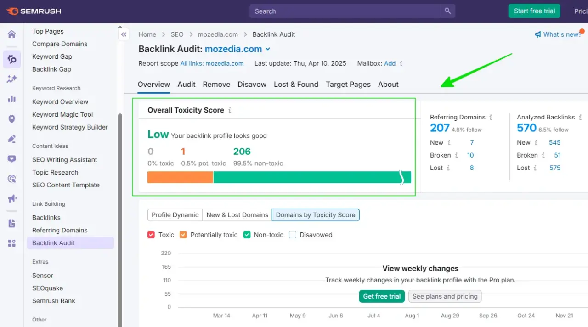This screenshot has height=327, width=588.
Task: Open See plans and pricing
Action: [444, 296]
